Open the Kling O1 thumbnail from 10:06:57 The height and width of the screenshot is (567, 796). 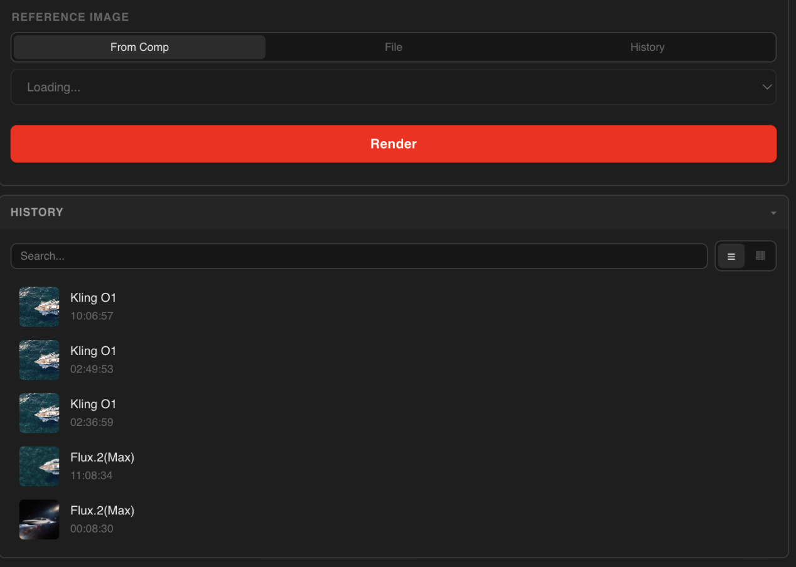click(39, 307)
